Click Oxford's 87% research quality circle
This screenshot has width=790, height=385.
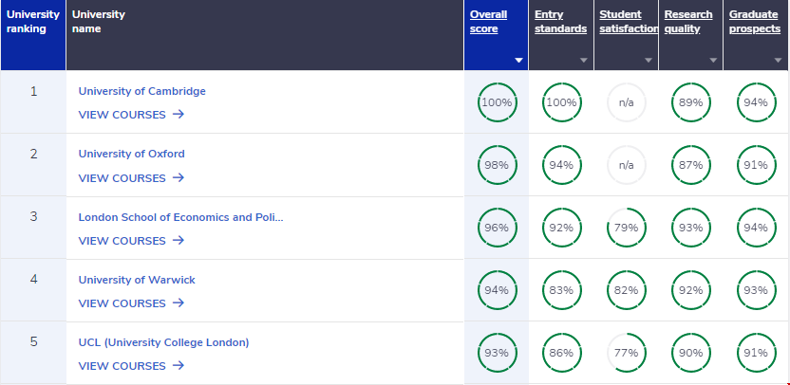pyautogui.click(x=690, y=165)
